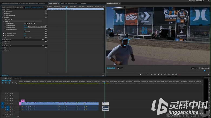Viewport: 211px width, 118px height.
Task: Track selected mask forward
Action: 29,23
